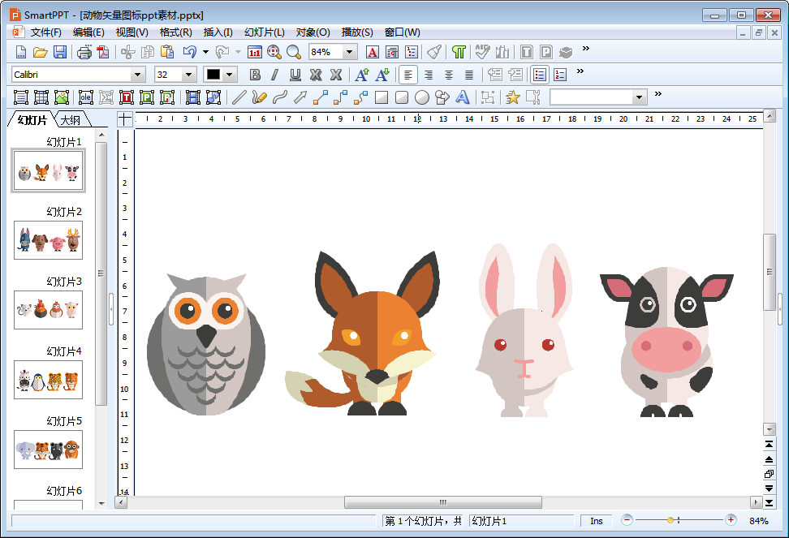Expand the font size 32 dropdown
789x538 pixels.
pos(189,75)
